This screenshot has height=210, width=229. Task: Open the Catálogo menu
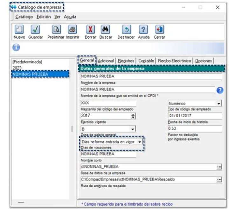(24, 17)
